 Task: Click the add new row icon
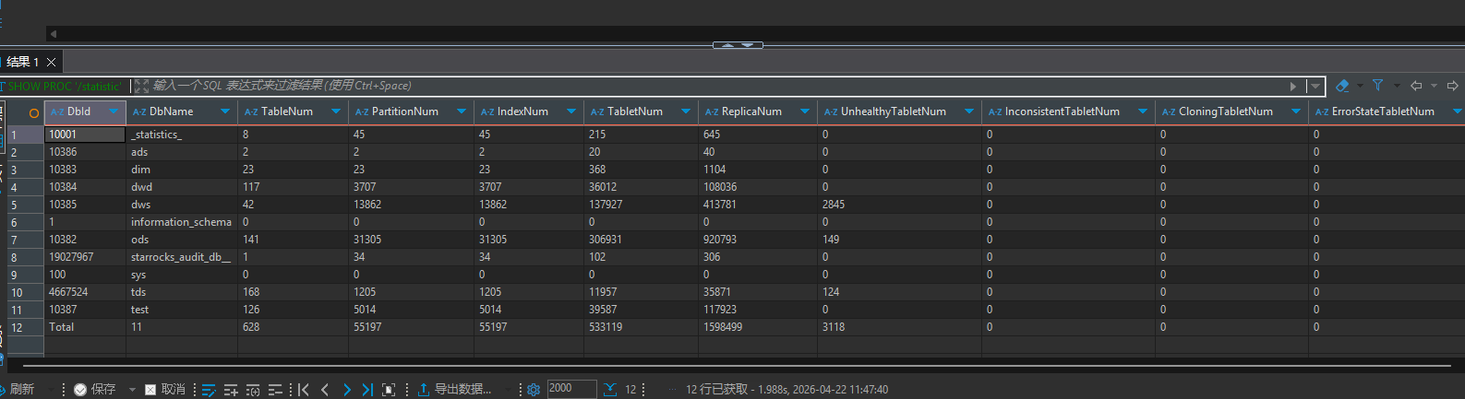click(231, 390)
